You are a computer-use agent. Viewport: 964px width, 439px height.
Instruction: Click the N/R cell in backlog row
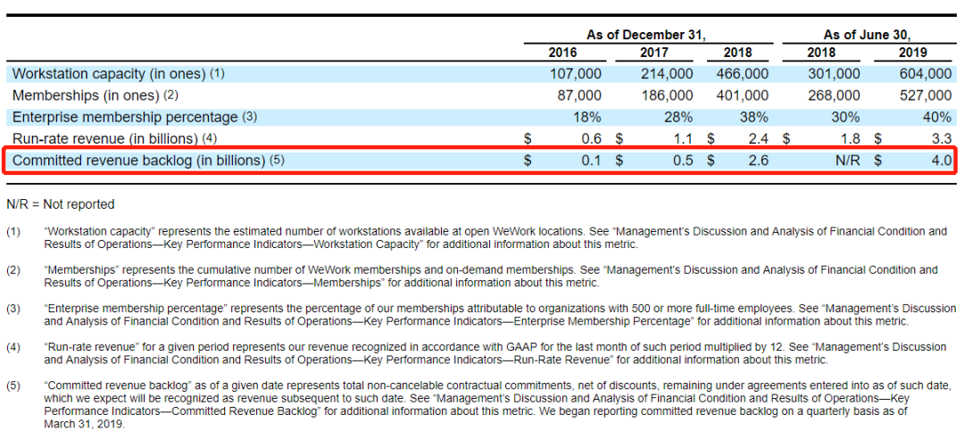(x=845, y=161)
